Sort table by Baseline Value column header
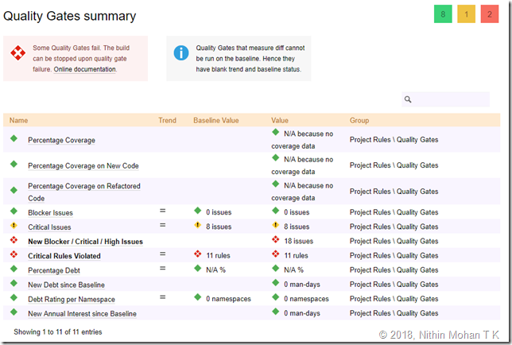The width and height of the screenshot is (512, 345). (215, 121)
